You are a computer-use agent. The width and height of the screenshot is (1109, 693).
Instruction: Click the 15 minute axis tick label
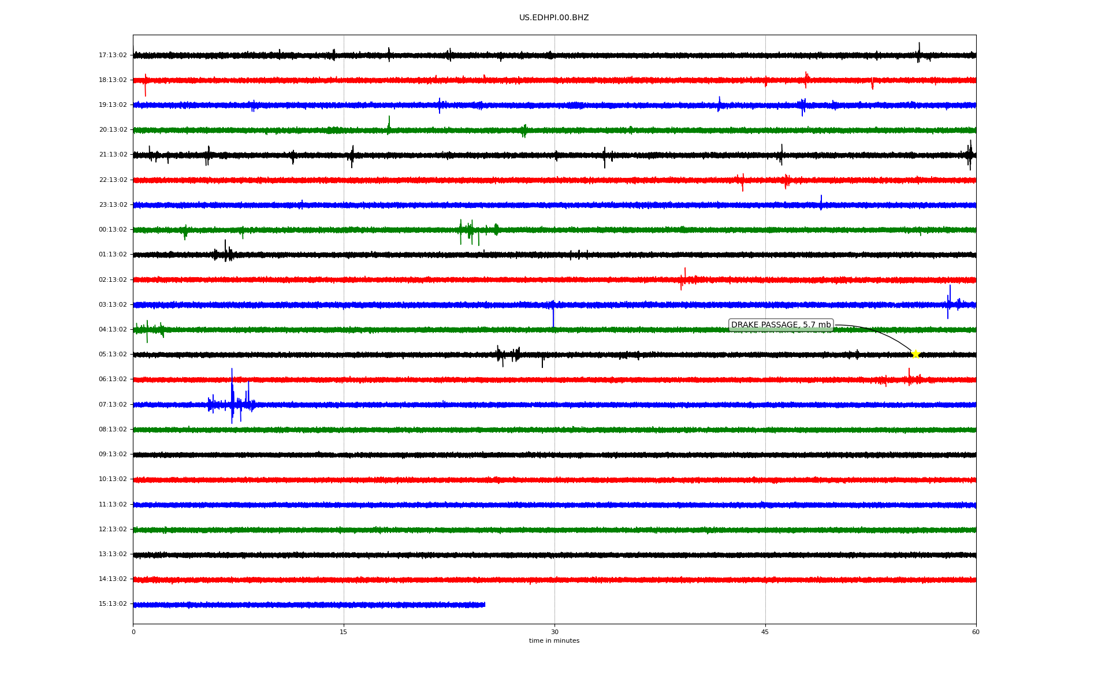(x=344, y=632)
